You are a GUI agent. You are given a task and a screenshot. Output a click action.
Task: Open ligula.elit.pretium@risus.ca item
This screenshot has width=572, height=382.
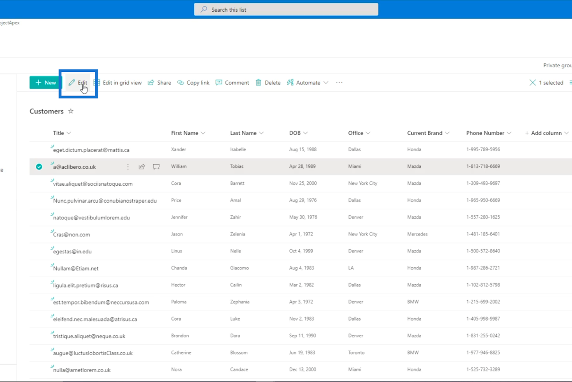pyautogui.click(x=86, y=286)
